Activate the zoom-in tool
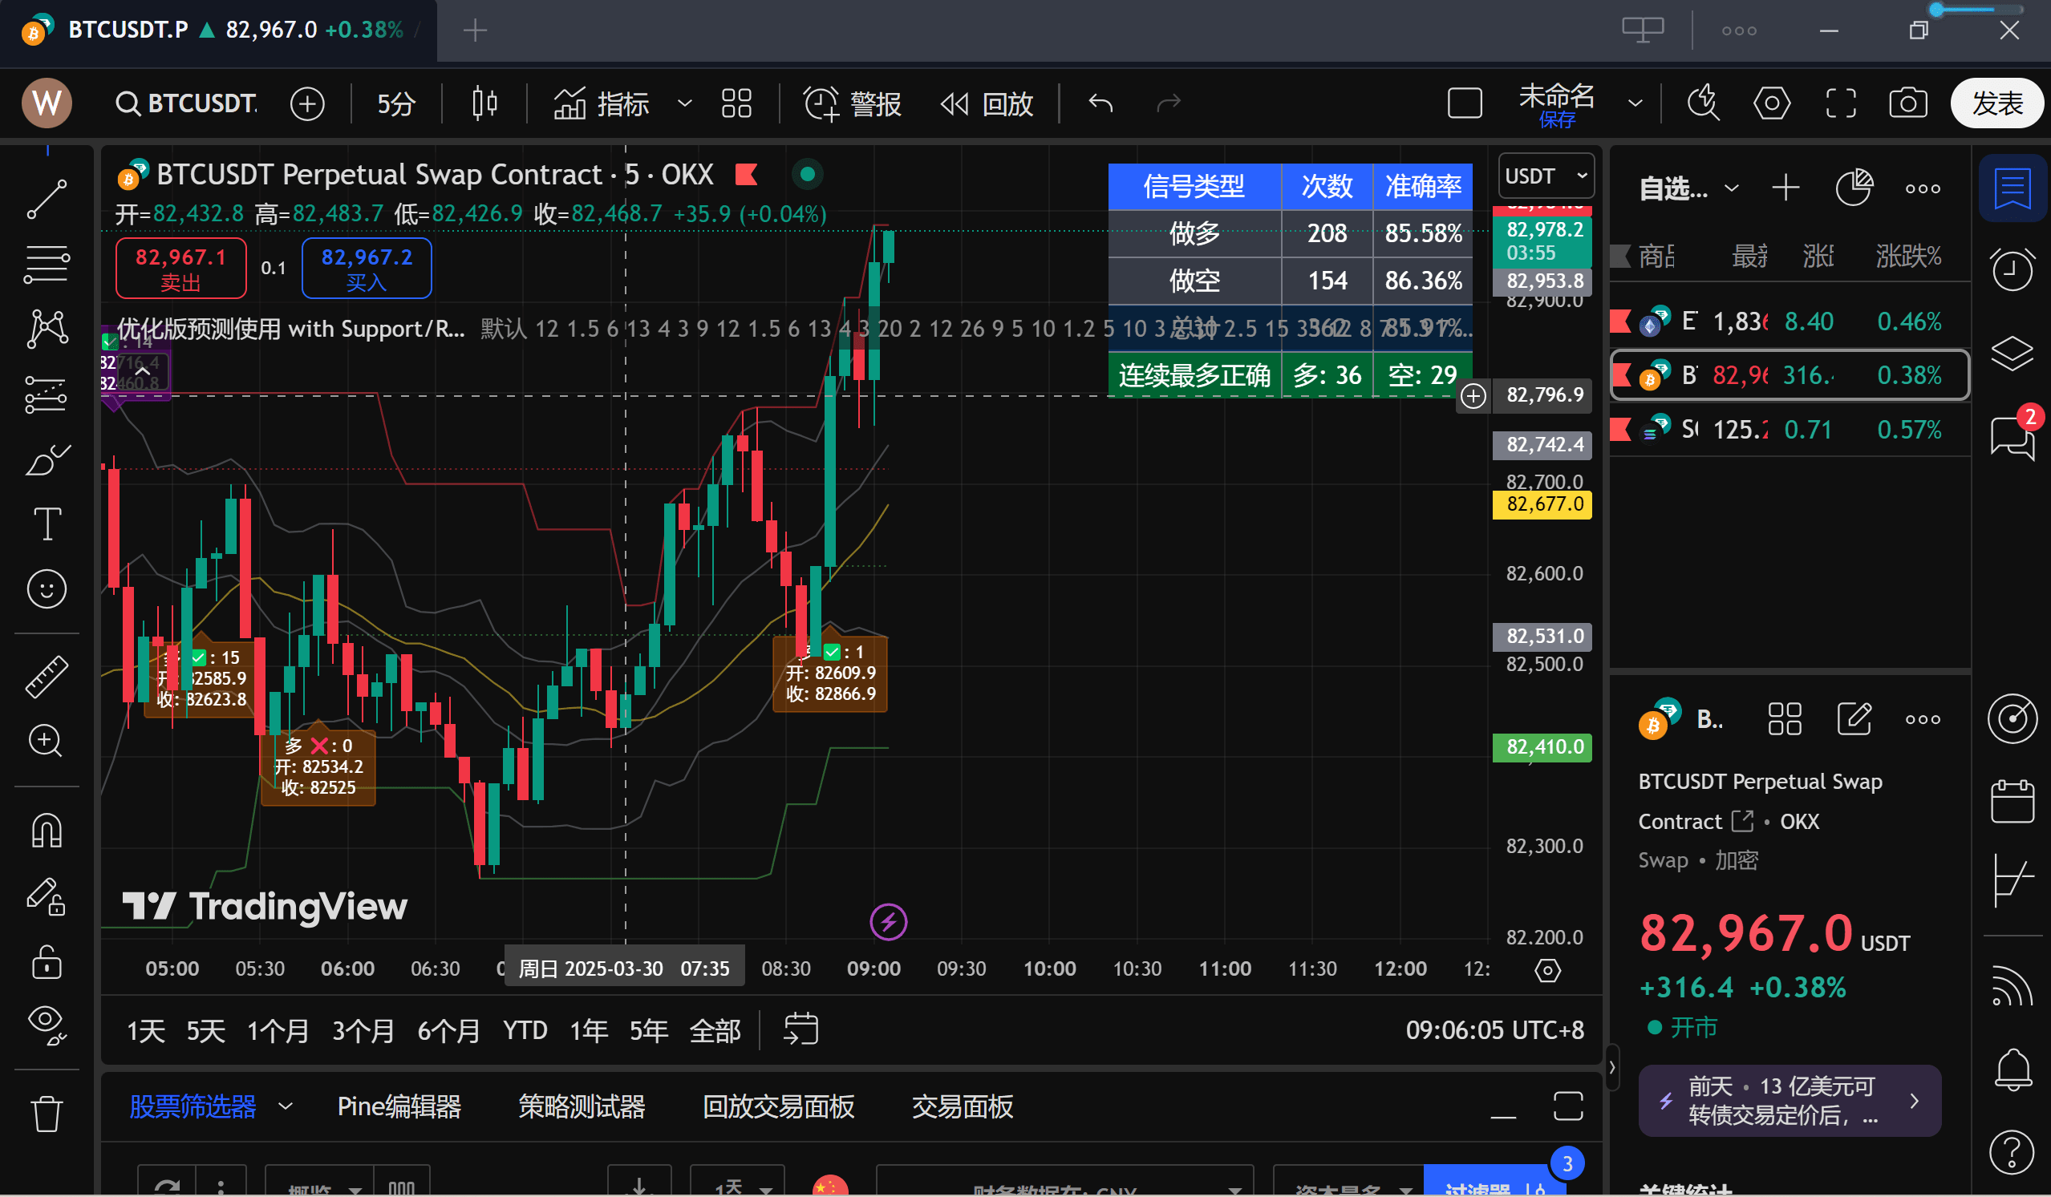 point(47,742)
